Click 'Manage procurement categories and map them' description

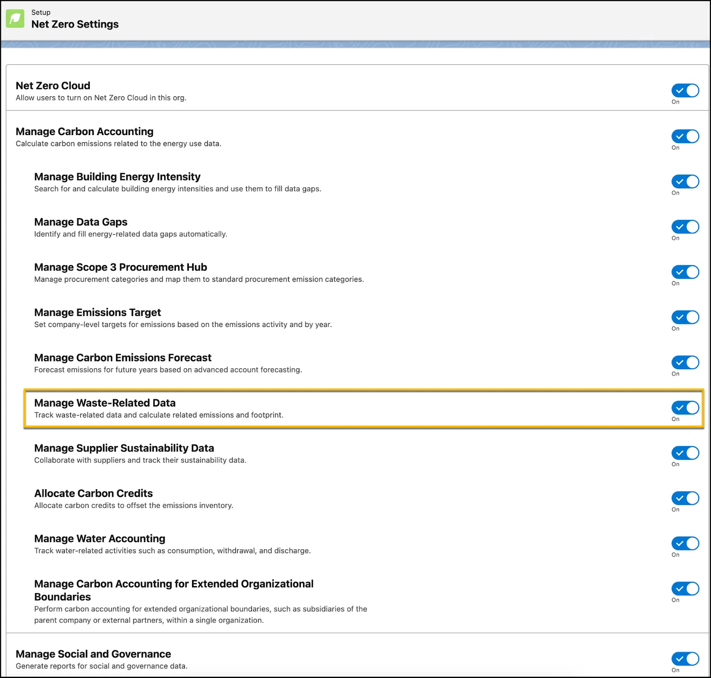(199, 279)
